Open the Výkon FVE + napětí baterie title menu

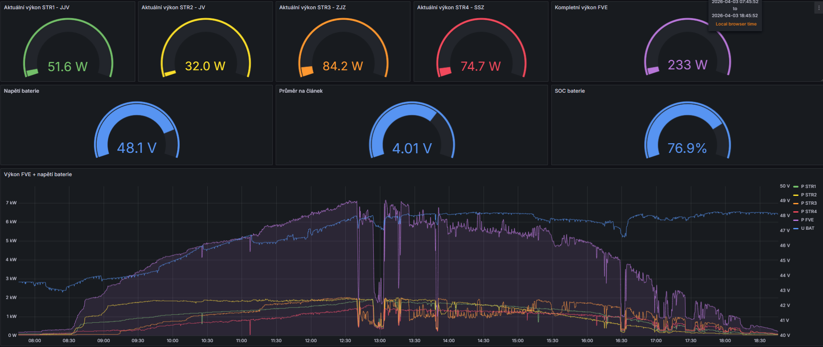point(38,174)
